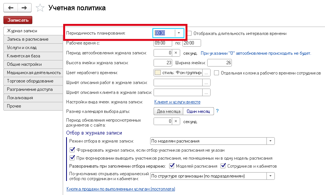Clear the auto-update period seconds field

[177, 53]
